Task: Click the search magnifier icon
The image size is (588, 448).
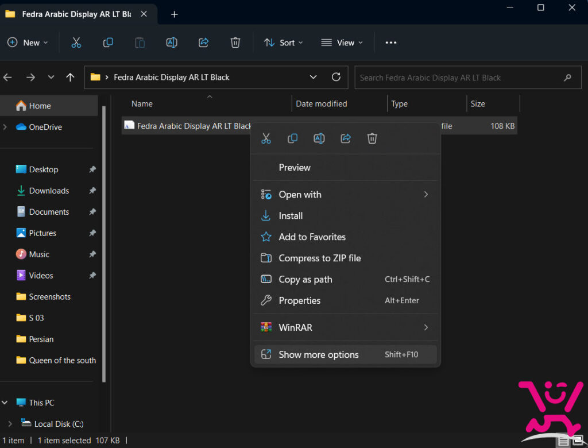Action: pyautogui.click(x=567, y=78)
